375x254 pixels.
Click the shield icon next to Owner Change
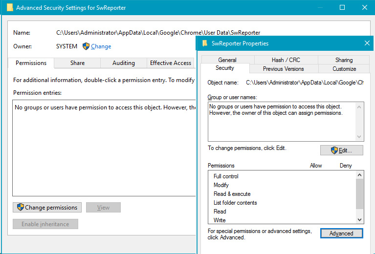pyautogui.click(x=86, y=46)
